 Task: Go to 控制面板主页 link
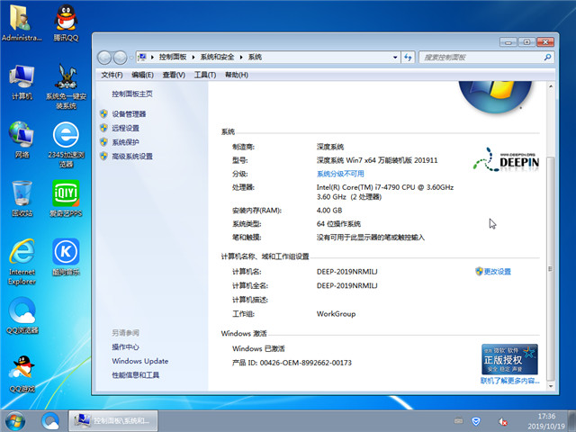pyautogui.click(x=132, y=94)
